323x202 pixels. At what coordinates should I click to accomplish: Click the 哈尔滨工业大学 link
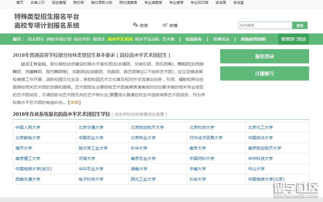93,148
